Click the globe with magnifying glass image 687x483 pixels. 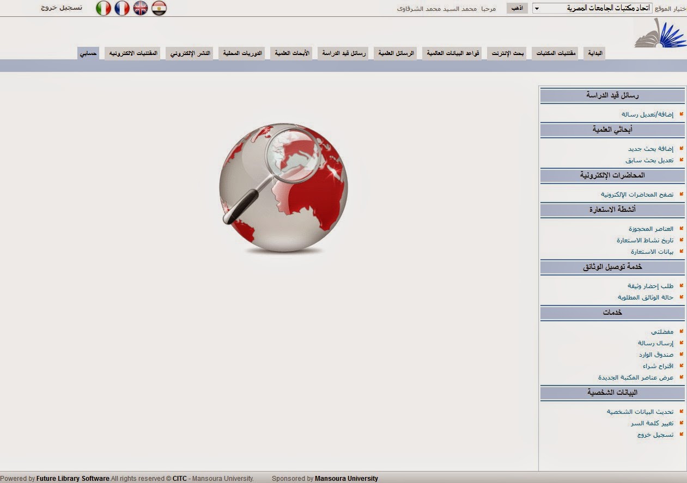click(283, 187)
